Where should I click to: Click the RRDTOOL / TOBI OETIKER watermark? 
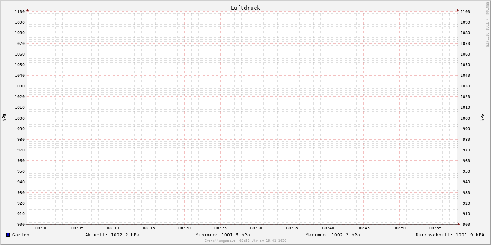coord(487,24)
